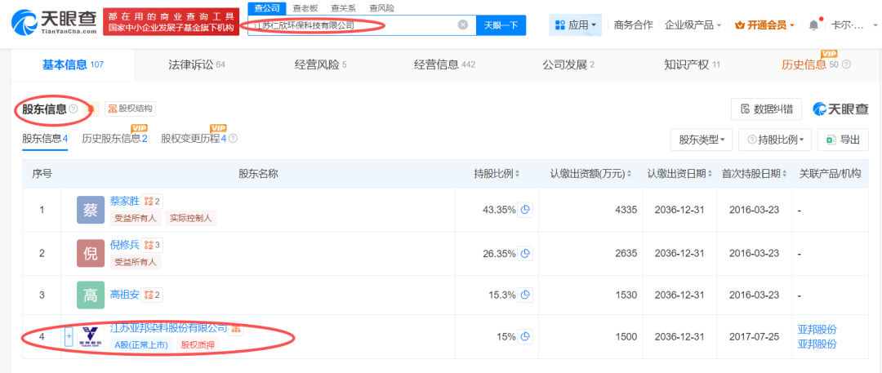This screenshot has width=882, height=373.
Task: Open pie chart for 倪修兵's 26.35% shareholding
Action: point(527,254)
